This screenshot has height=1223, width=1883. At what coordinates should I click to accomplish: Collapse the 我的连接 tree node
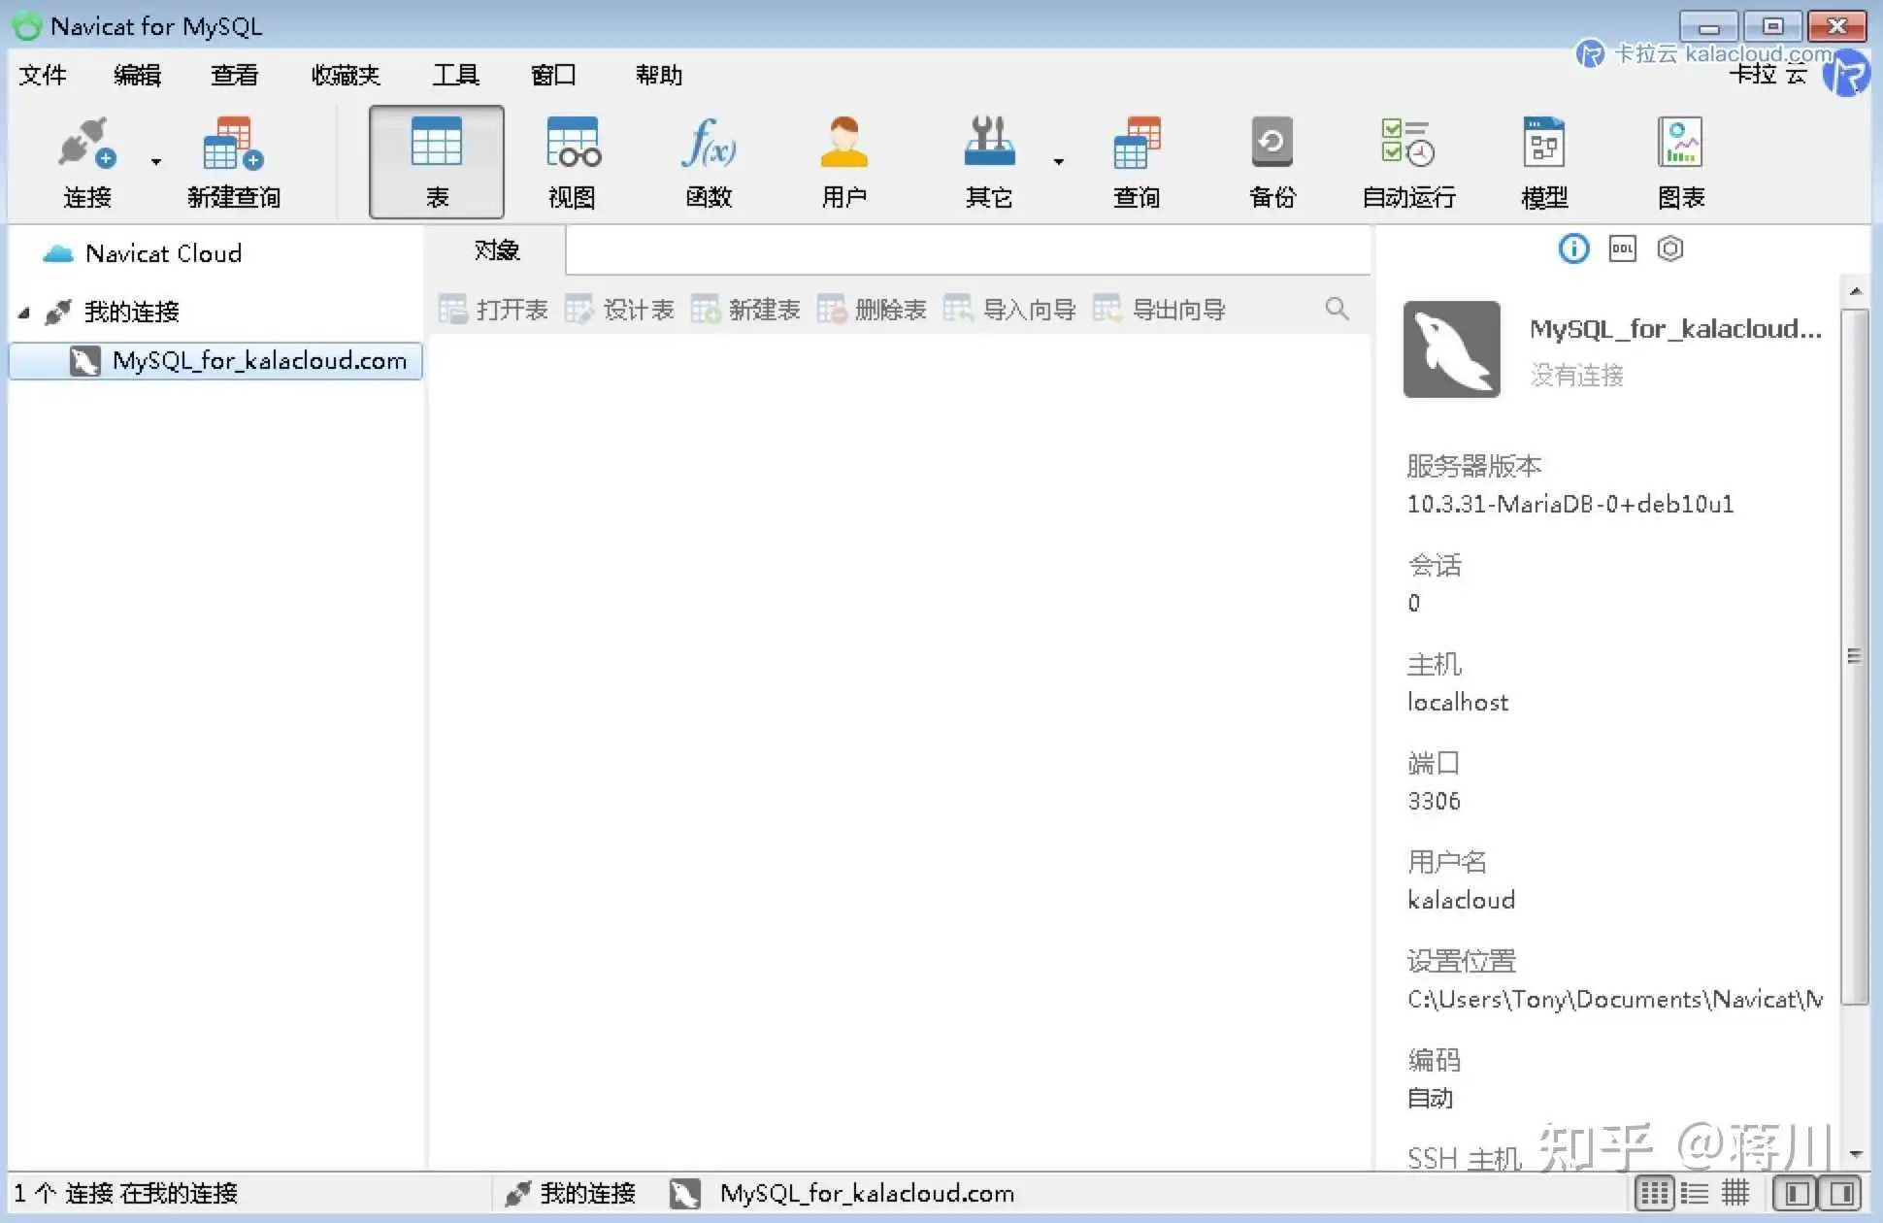click(24, 313)
